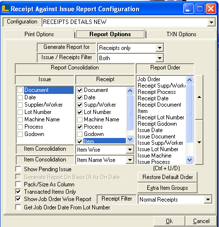The image size is (219, 227).
Task: Select Receipt Godown in Report Order list
Action: coord(161,124)
